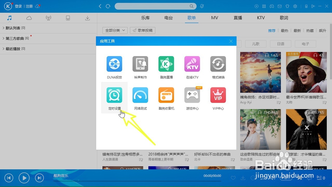Open 格式转换 format converter

tap(218, 67)
